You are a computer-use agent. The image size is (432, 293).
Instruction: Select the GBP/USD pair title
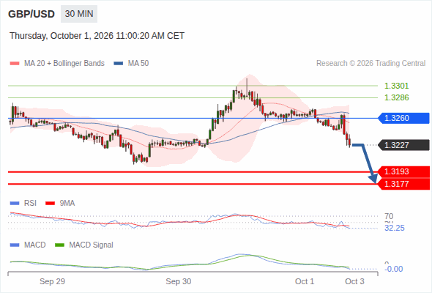coord(31,14)
